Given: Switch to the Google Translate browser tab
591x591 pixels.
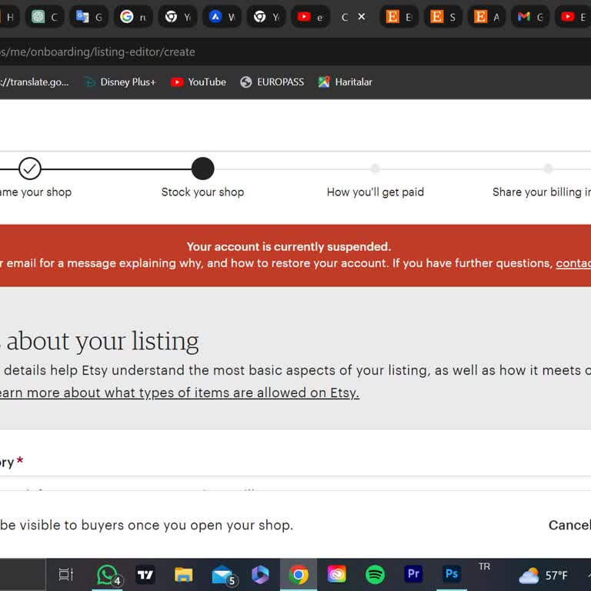Looking at the screenshot, I should [89, 17].
